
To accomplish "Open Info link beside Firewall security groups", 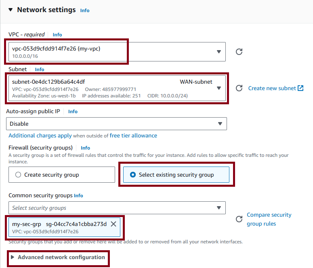I will click(85, 148).
